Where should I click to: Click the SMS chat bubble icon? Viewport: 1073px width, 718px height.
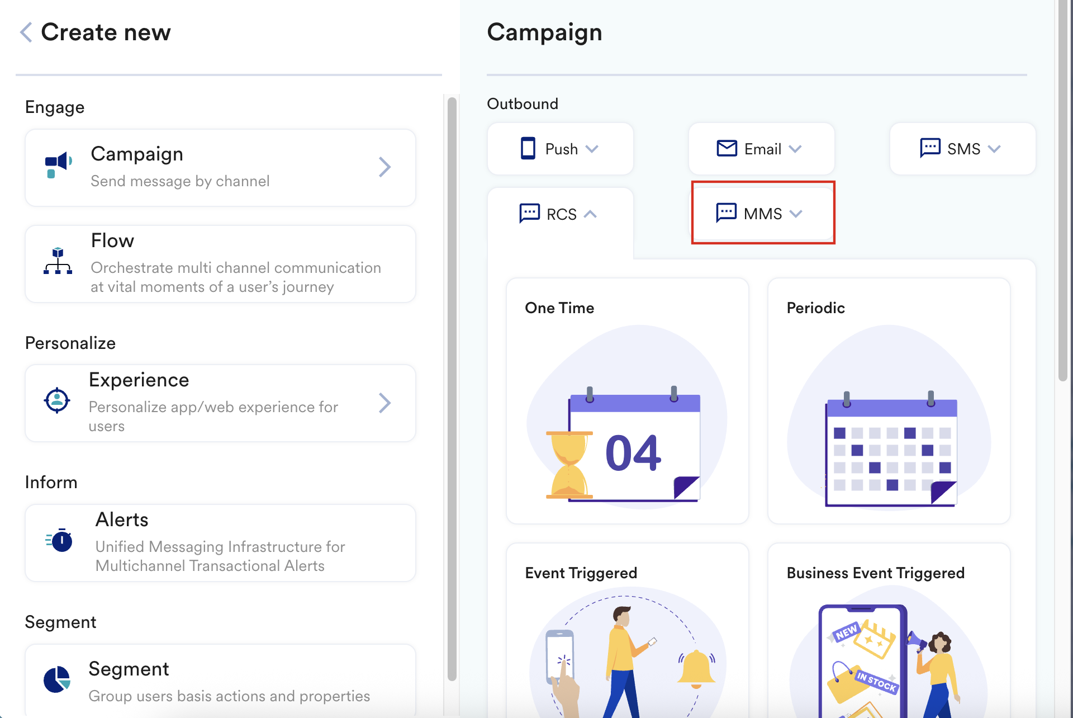(x=930, y=148)
